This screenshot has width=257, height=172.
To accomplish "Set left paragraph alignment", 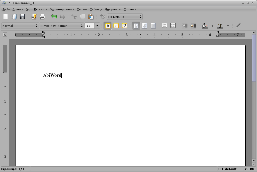I will coord(136,26).
